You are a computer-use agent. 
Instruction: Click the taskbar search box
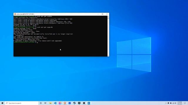tap(22, 103)
